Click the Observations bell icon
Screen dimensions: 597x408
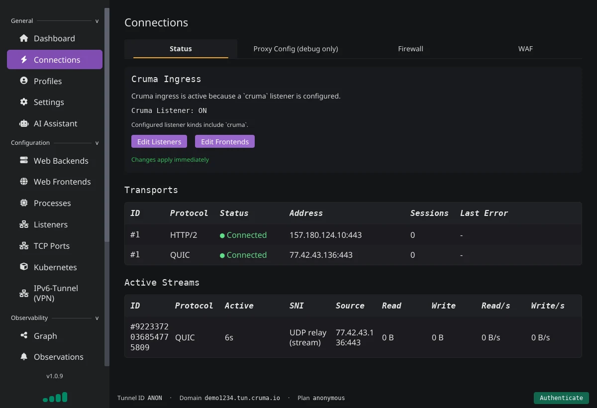tap(23, 357)
